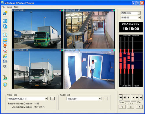Expand the 29-10-2007 date dropdown
This screenshot has width=145, height=114.
[139, 13]
